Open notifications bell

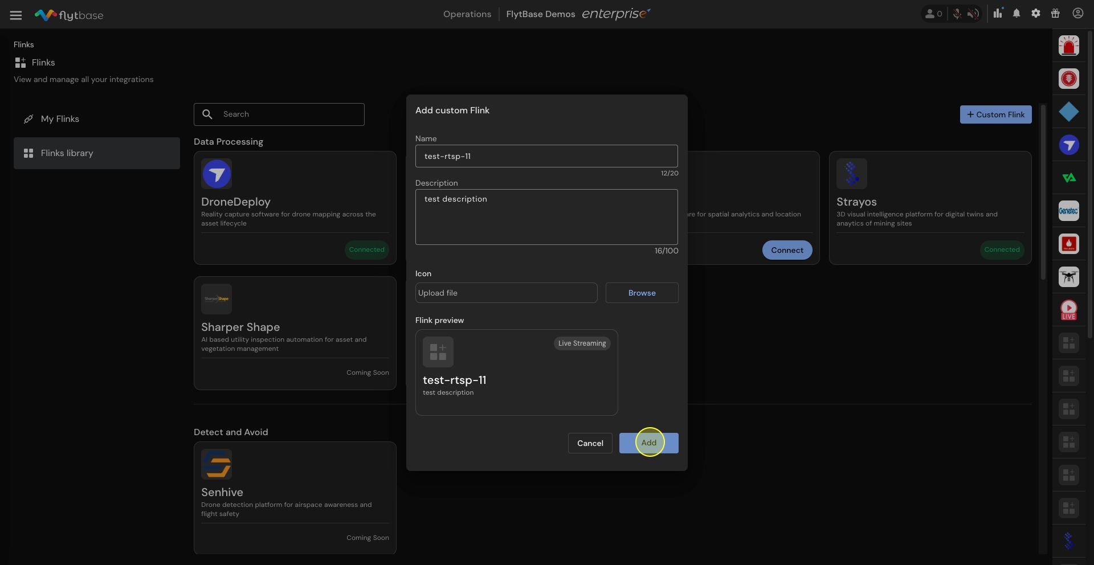(1017, 14)
